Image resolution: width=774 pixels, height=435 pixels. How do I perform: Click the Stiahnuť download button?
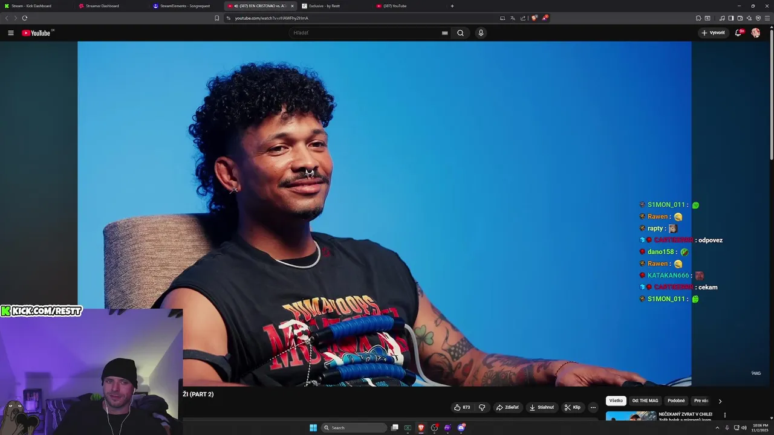[x=542, y=407]
